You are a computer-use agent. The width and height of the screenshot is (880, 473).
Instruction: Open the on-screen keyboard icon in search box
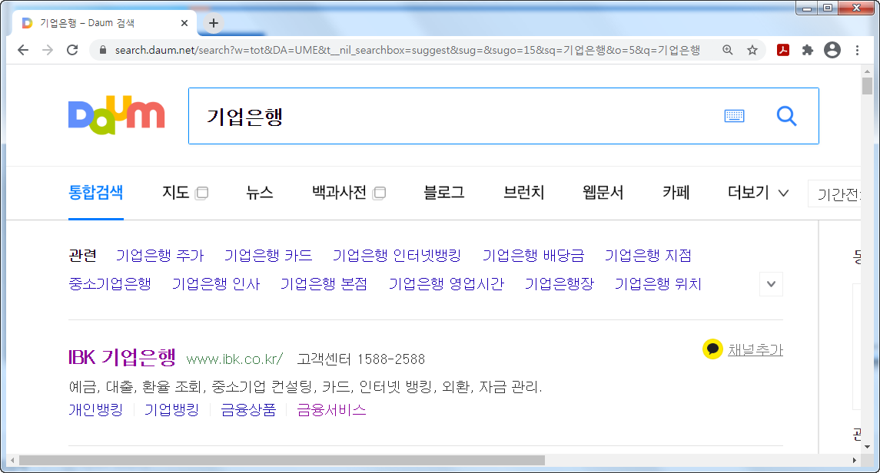[734, 116]
